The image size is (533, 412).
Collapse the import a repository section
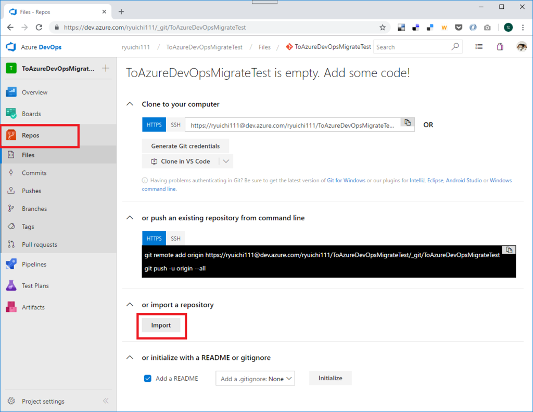(130, 305)
